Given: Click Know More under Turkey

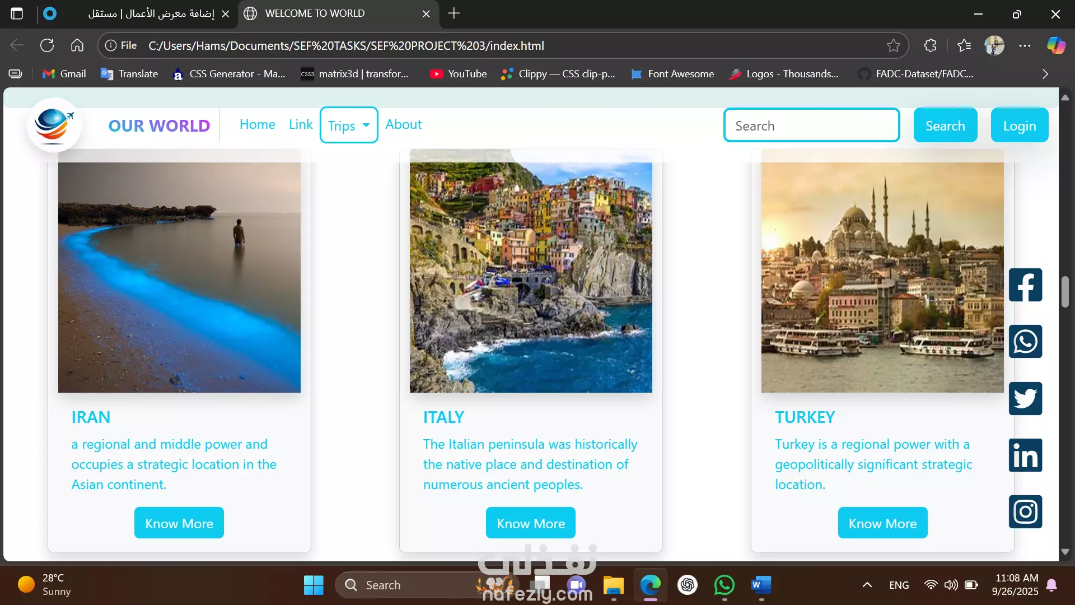Looking at the screenshot, I should [x=882, y=523].
